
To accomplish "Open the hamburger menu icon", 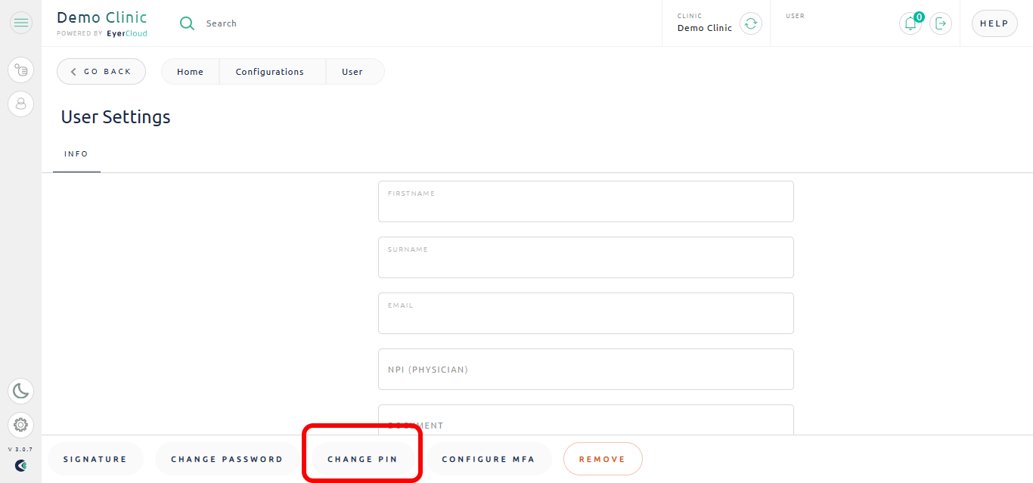I will (21, 23).
